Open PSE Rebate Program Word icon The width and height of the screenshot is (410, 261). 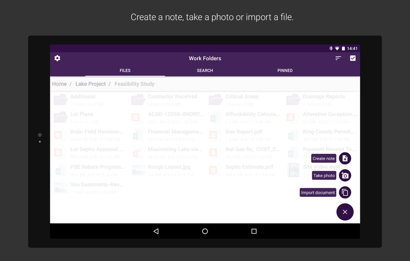coord(60,170)
